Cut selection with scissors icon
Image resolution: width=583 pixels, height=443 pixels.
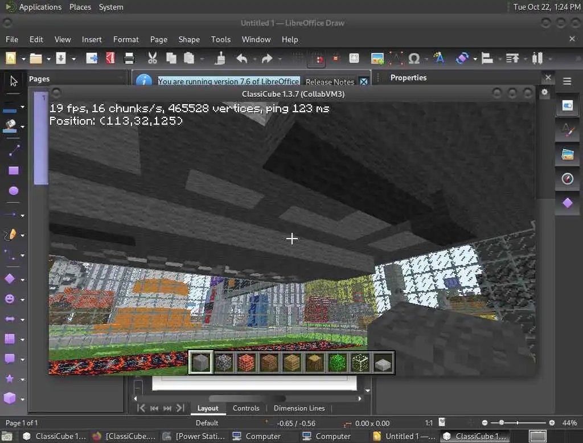153,59
